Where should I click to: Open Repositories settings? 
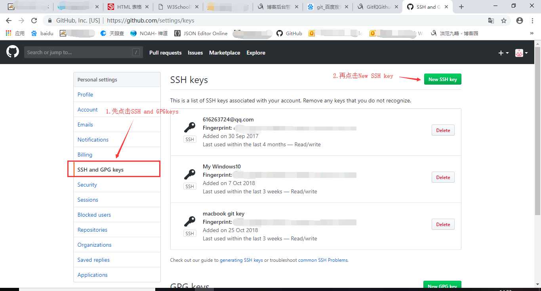(117, 230)
